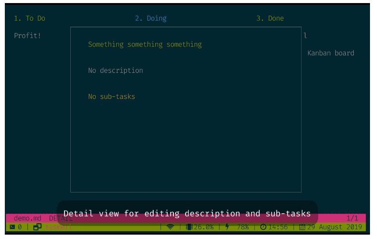This screenshot has height=239, width=377.
Task: Click the 78% battery level text
Action: pos(243,227)
